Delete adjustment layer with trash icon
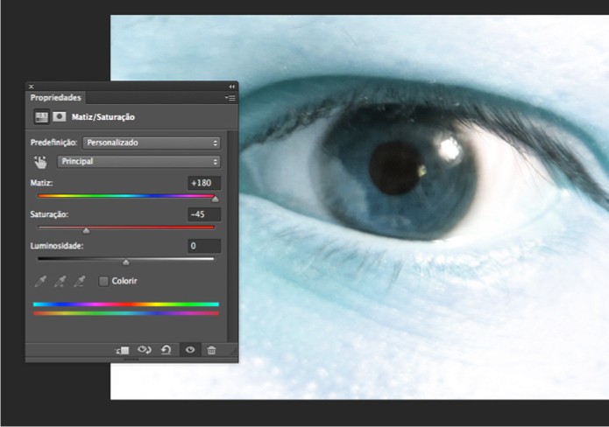Screen dimensions: 609x427 tap(211, 350)
